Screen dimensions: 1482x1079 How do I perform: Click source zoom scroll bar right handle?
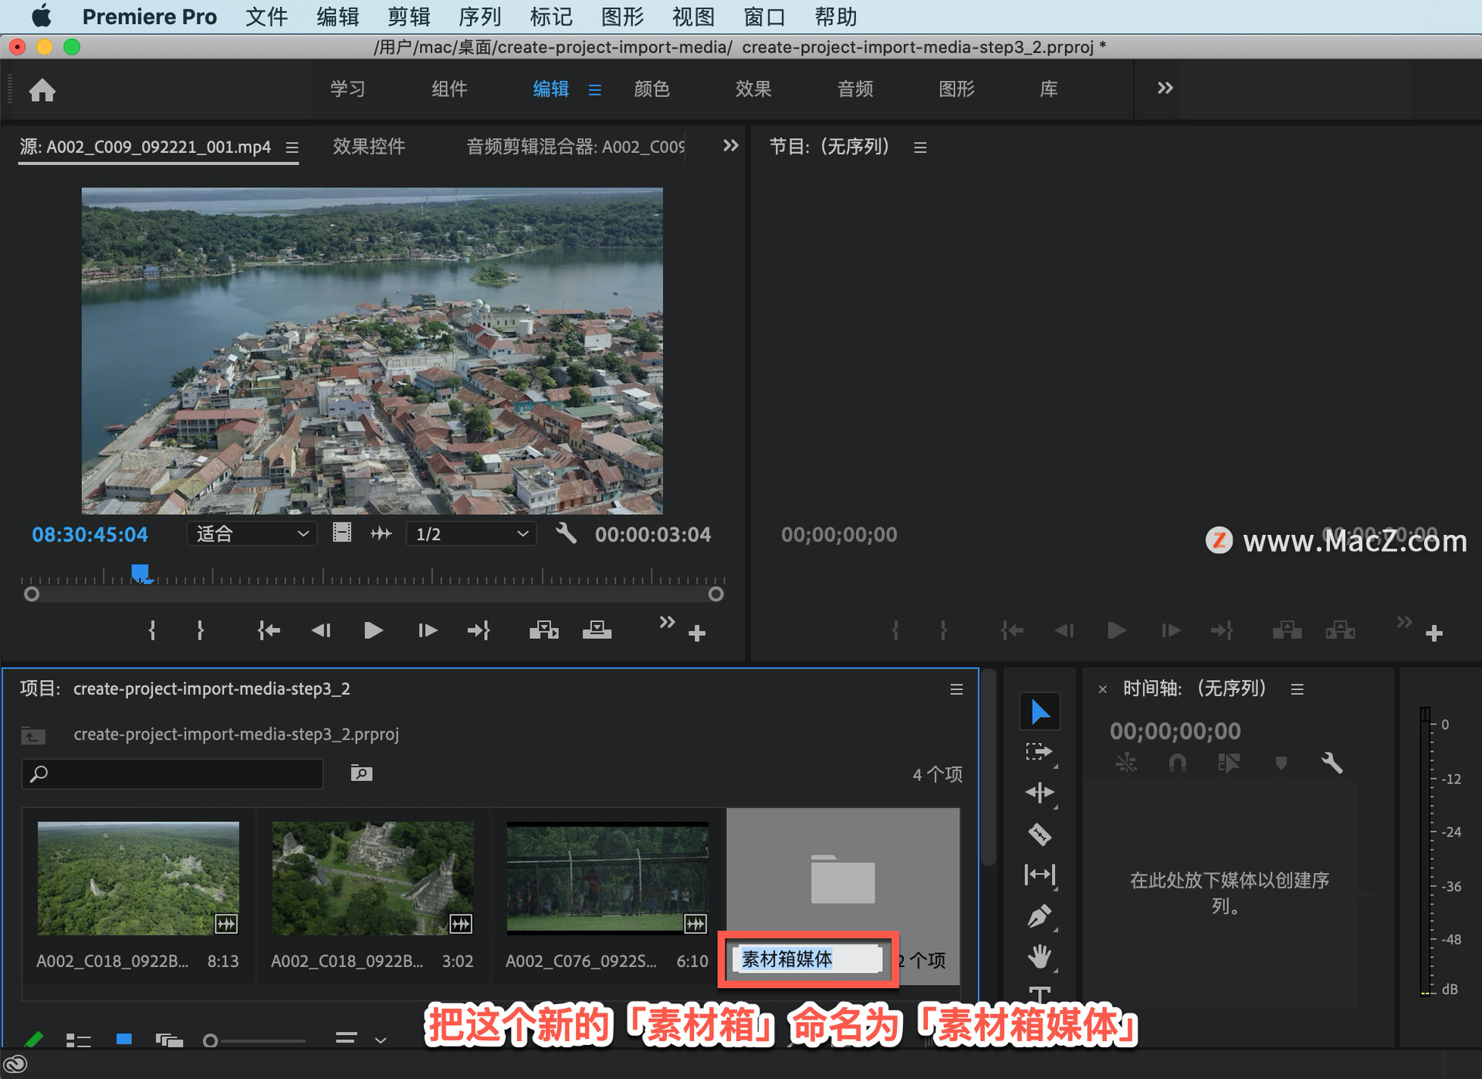pos(716,594)
